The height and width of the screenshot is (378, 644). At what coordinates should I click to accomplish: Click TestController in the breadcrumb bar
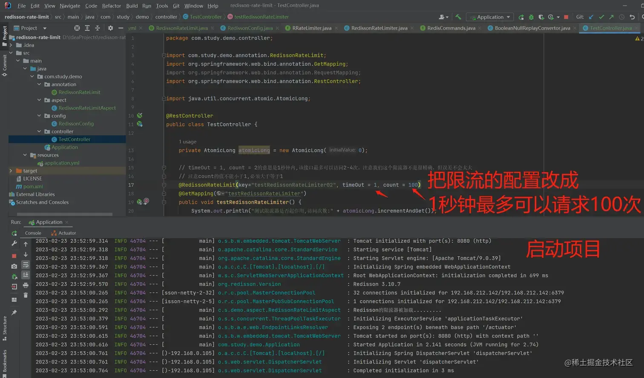point(202,17)
